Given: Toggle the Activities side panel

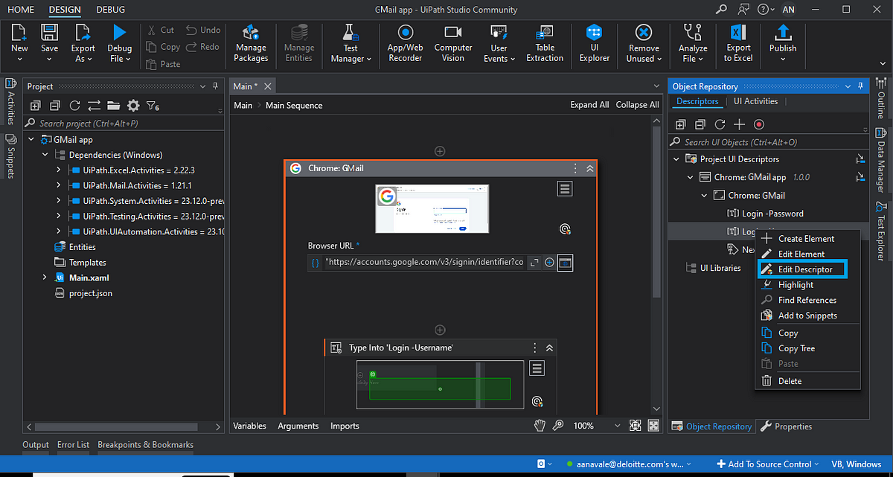Looking at the screenshot, I should click(x=10, y=101).
